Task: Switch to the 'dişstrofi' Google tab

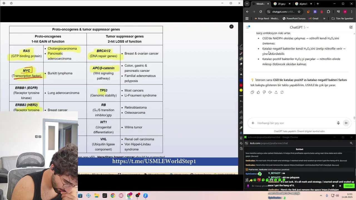Action: (304, 4)
